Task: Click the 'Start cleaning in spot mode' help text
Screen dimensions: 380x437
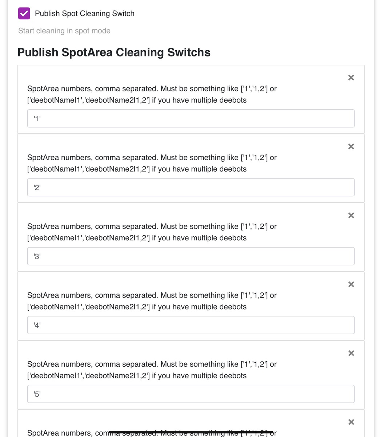Action: pos(64,31)
